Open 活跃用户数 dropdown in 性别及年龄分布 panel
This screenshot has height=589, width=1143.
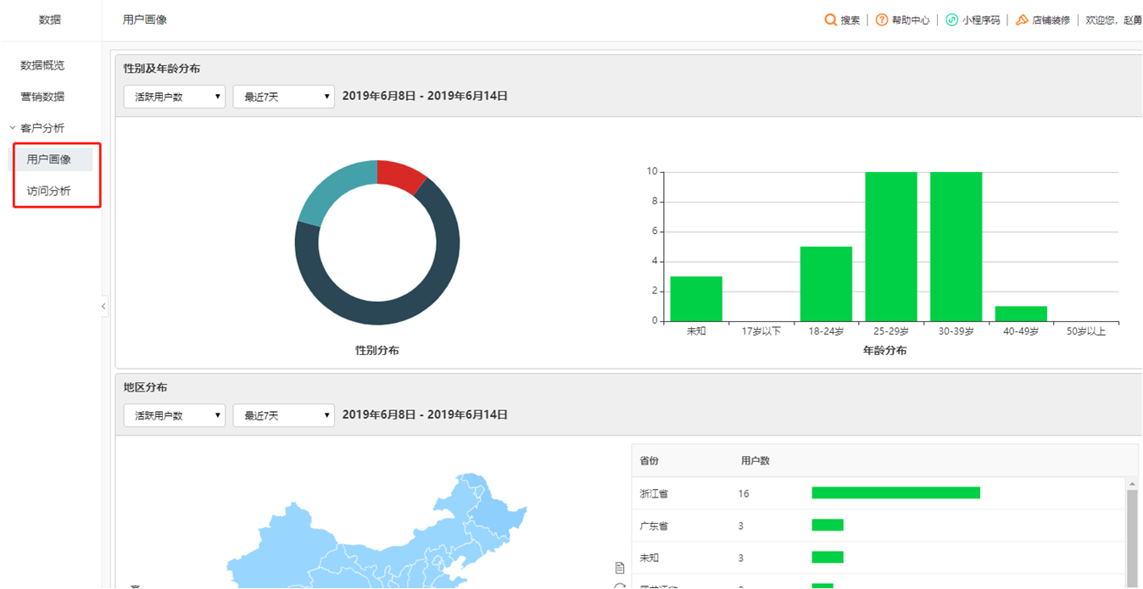174,97
